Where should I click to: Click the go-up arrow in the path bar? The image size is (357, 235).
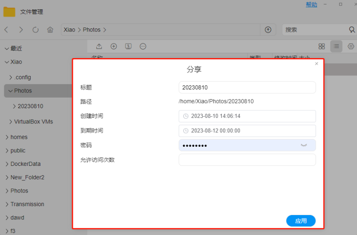[268, 30]
